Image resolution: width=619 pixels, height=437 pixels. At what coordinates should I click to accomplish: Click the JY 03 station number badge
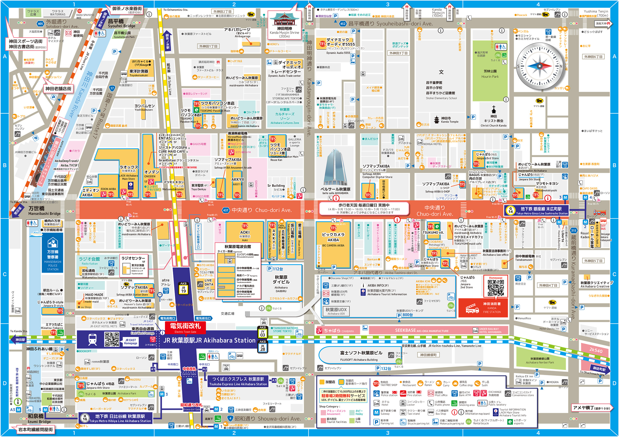(263, 332)
